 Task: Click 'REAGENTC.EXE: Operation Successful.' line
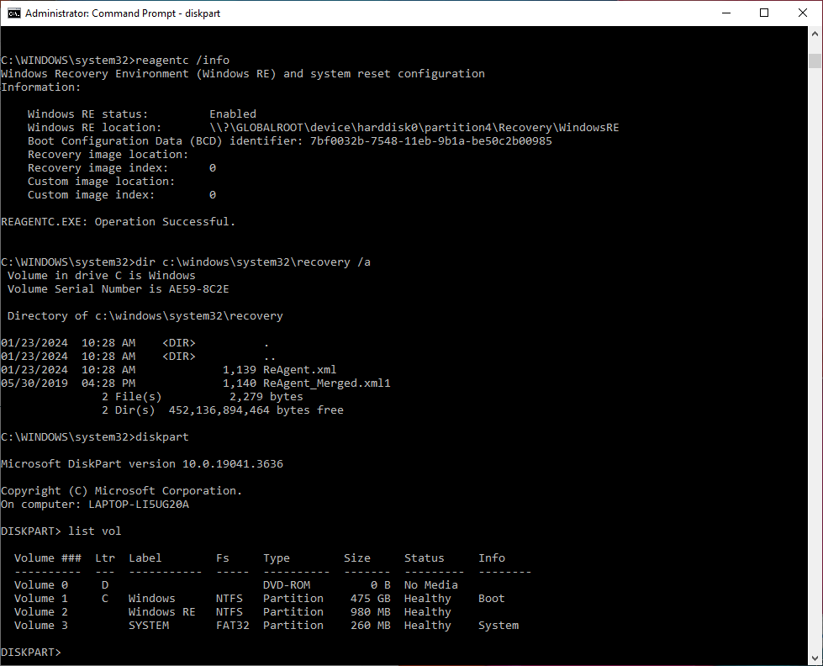pyautogui.click(x=118, y=222)
